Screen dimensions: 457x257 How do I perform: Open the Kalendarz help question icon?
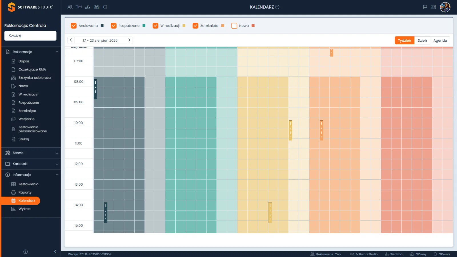[277, 7]
